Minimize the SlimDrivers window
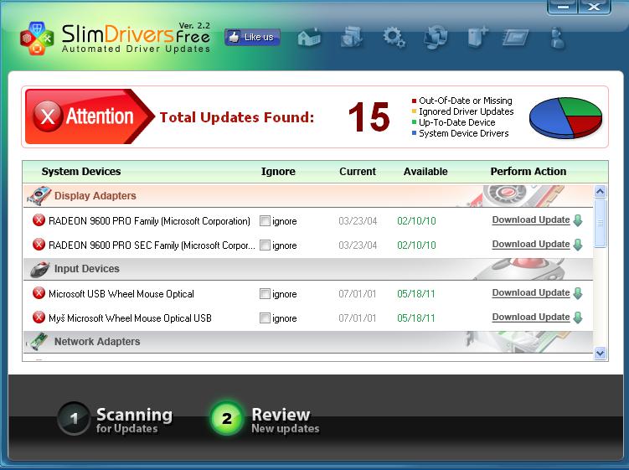 pyautogui.click(x=563, y=7)
